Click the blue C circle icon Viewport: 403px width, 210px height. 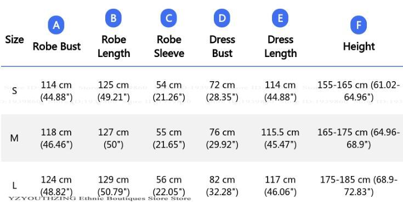point(169,18)
